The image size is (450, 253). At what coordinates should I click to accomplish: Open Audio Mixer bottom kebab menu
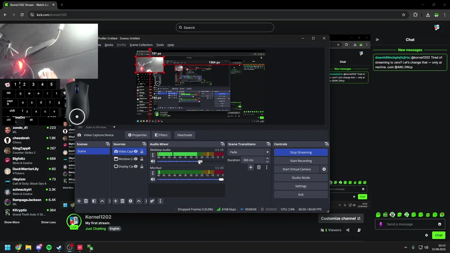[x=160, y=201]
